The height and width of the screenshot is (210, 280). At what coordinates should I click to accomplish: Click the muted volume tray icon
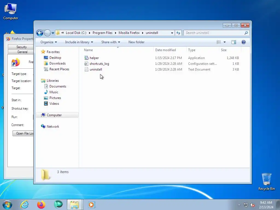(x=252, y=205)
